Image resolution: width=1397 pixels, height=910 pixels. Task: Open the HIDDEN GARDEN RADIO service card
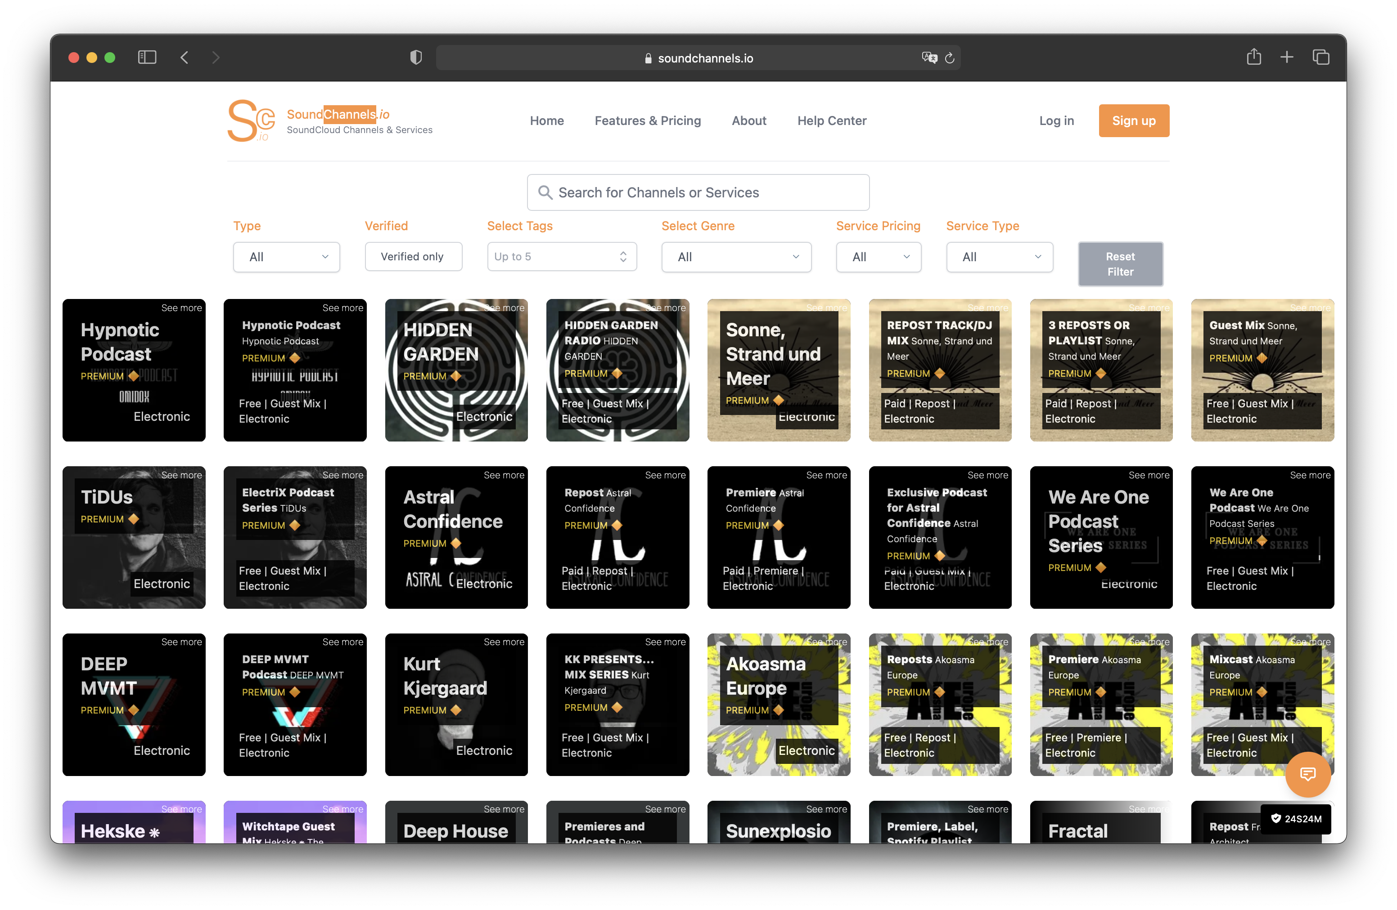pos(617,370)
